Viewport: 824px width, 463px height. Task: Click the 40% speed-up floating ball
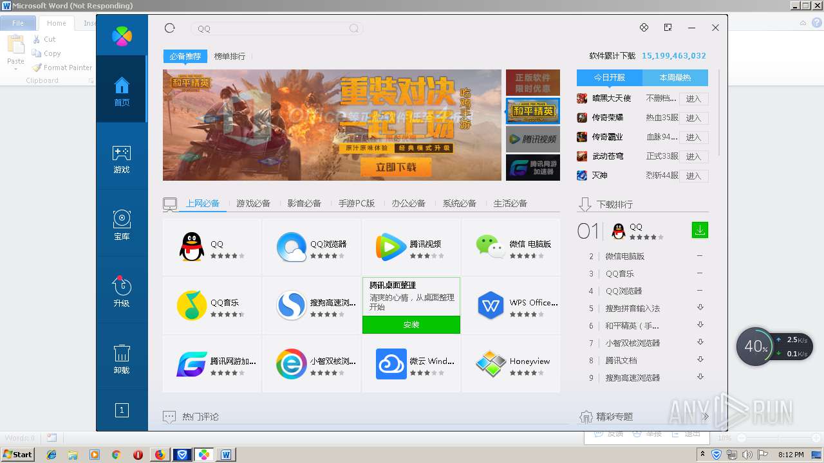point(756,347)
